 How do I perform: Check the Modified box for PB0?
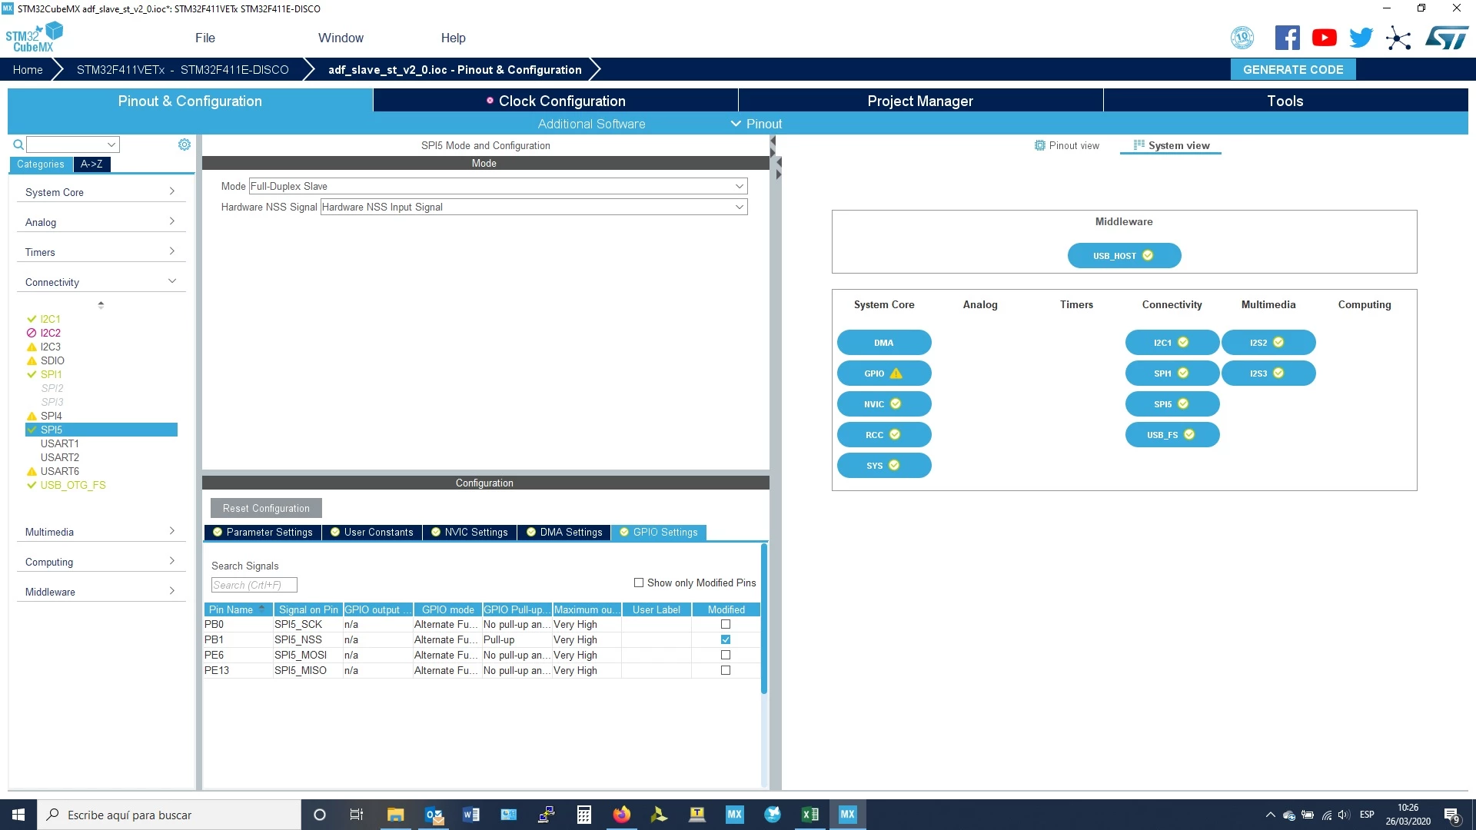[x=726, y=624]
